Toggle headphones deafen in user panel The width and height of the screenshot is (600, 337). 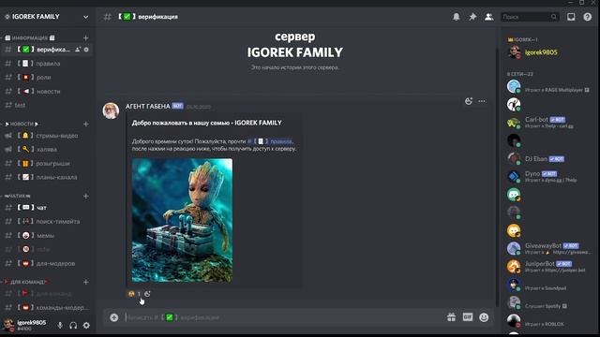(x=73, y=326)
